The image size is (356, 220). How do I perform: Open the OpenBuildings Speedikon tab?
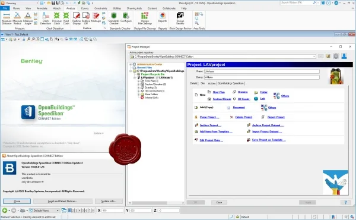[x=231, y=83]
